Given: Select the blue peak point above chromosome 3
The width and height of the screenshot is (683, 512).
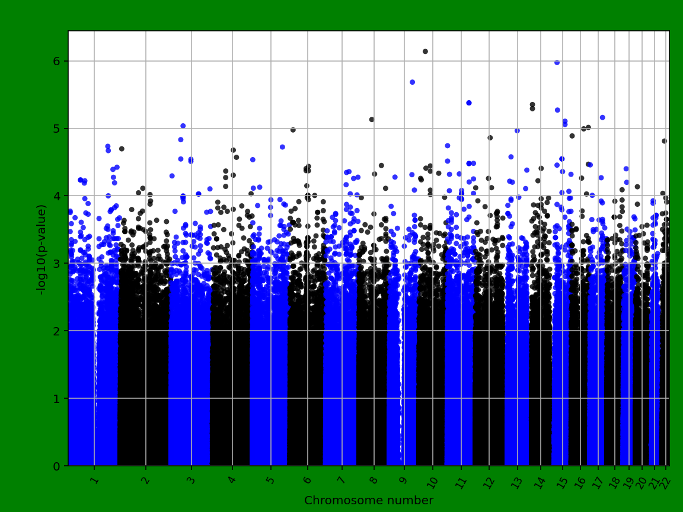Looking at the screenshot, I should point(183,125).
